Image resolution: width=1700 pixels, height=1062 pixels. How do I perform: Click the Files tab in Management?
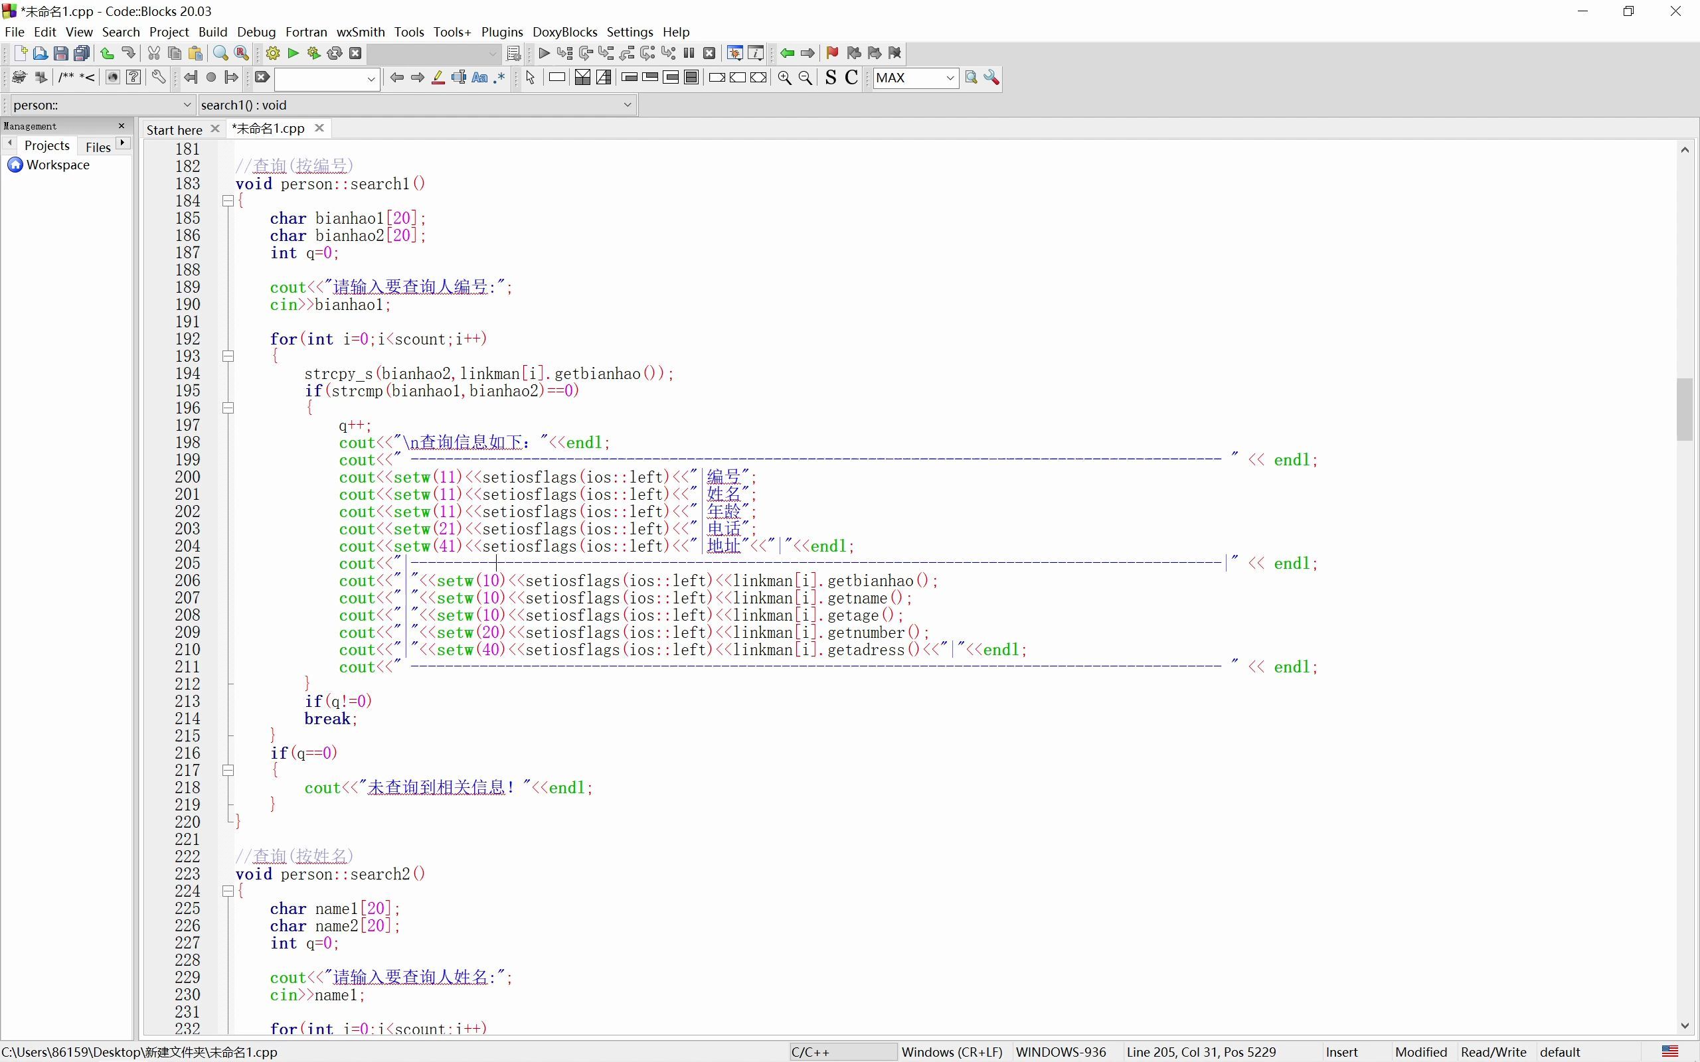click(x=97, y=145)
